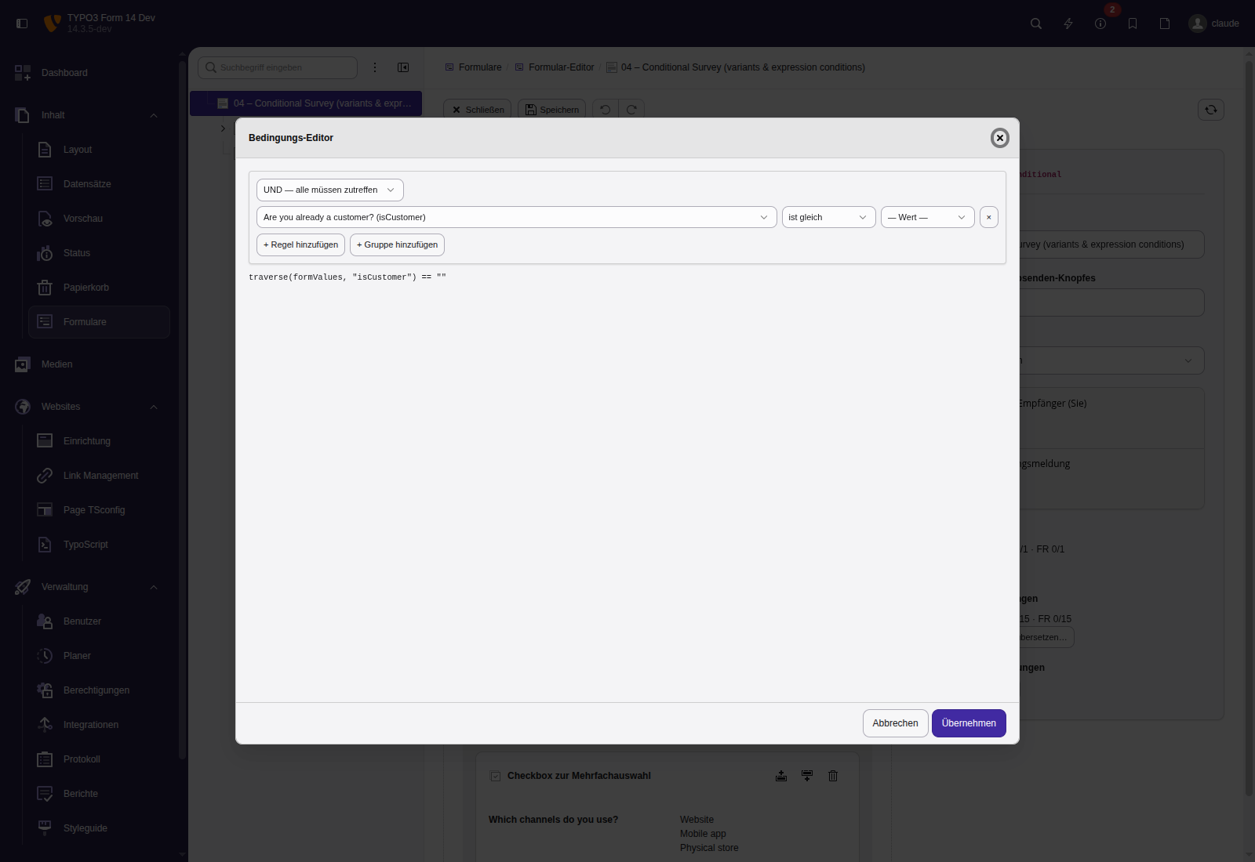Open the Protokoll module
1255x862 pixels.
[99, 759]
